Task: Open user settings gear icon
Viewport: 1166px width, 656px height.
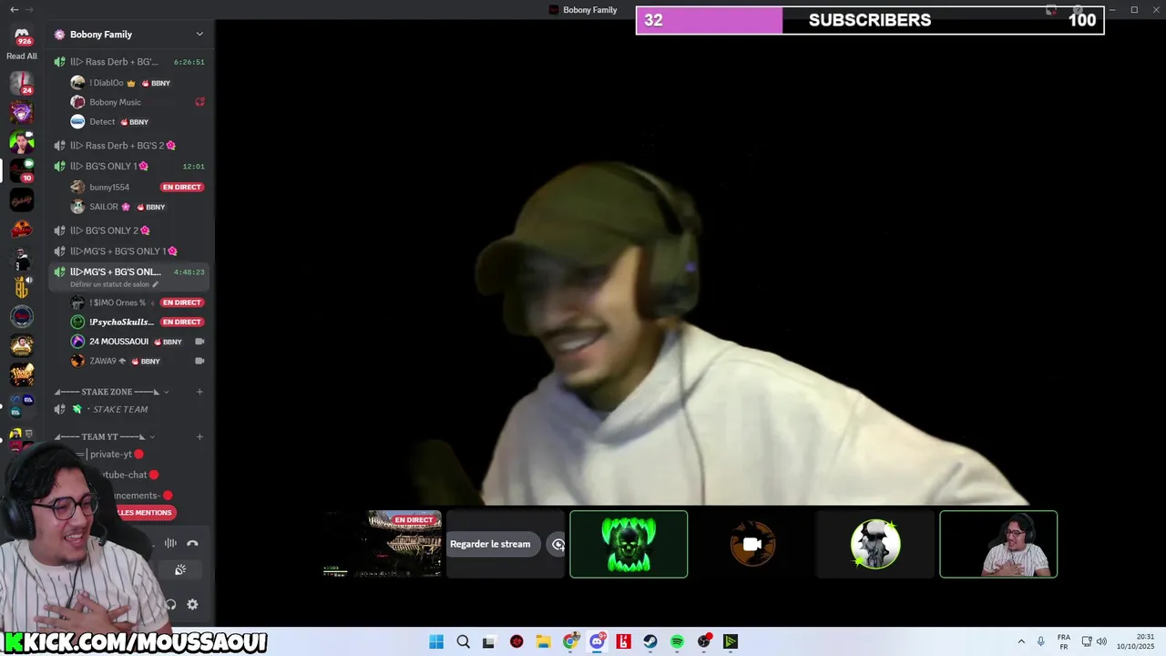Action: tap(192, 604)
